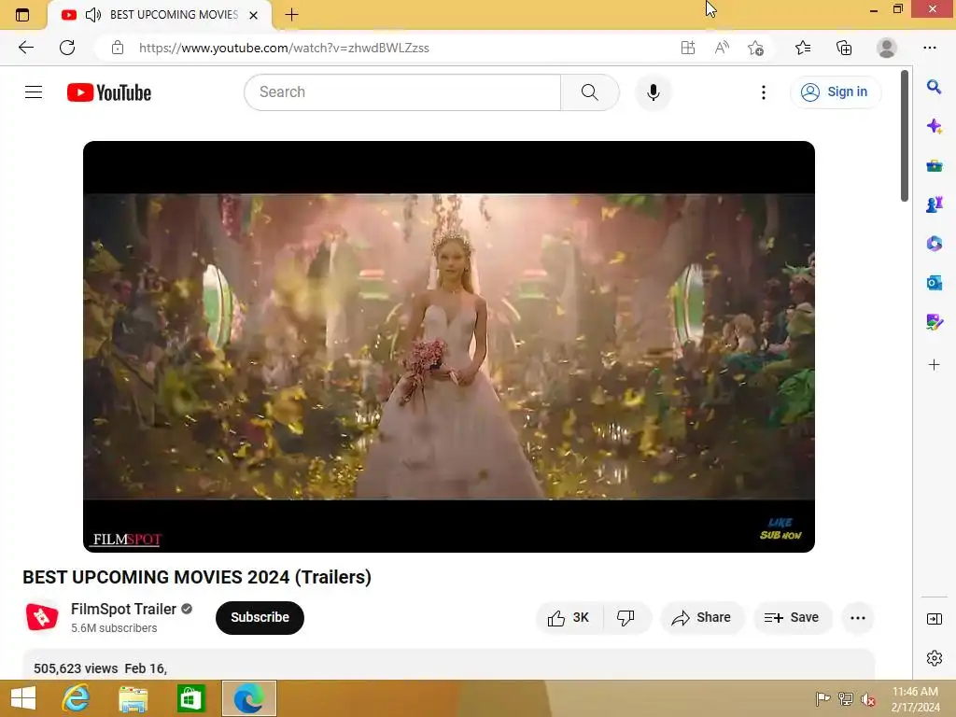Go back in browser
The image size is (956, 717).
(x=25, y=48)
